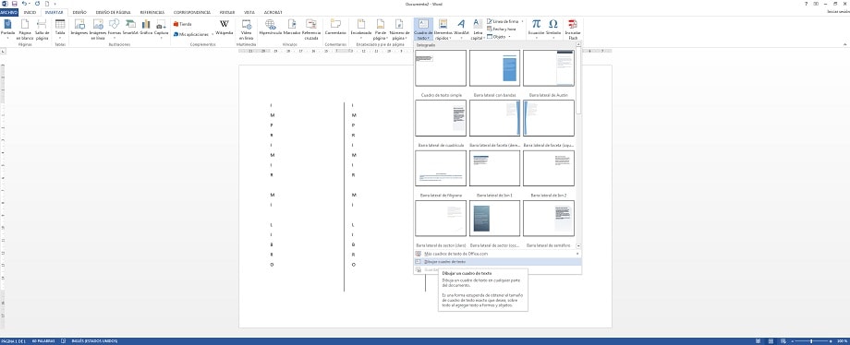Insert a Hipervínculo
The height and width of the screenshot is (345, 850).
(271, 27)
